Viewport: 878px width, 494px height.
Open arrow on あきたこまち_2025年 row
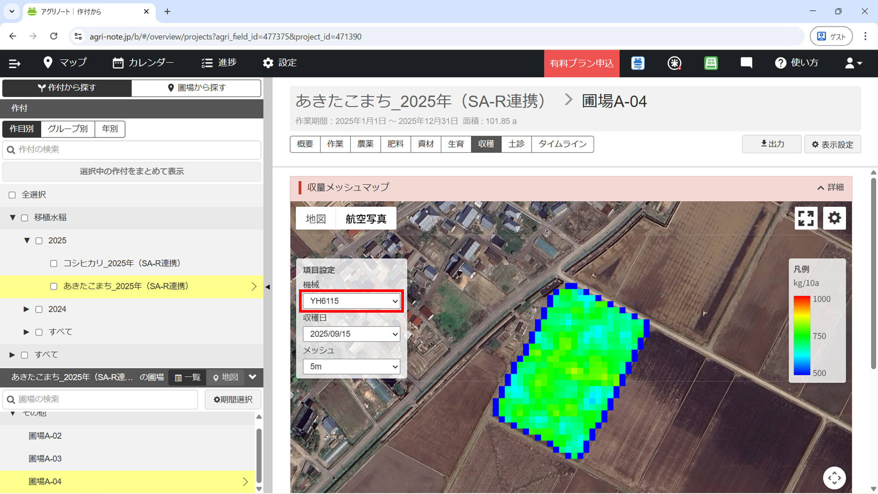click(254, 286)
